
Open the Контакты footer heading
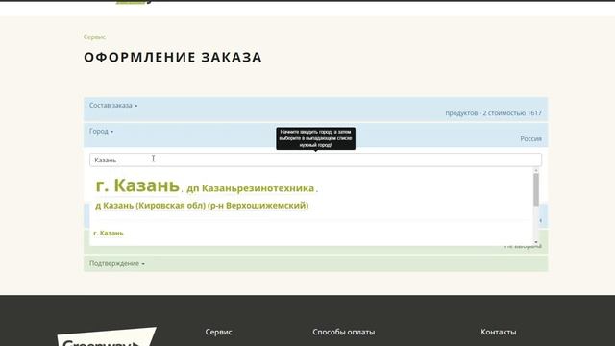coord(498,332)
